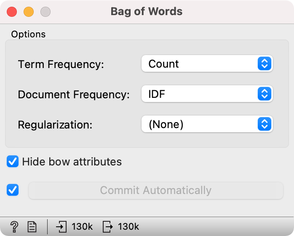Click the Term Frequency label

tap(61, 64)
